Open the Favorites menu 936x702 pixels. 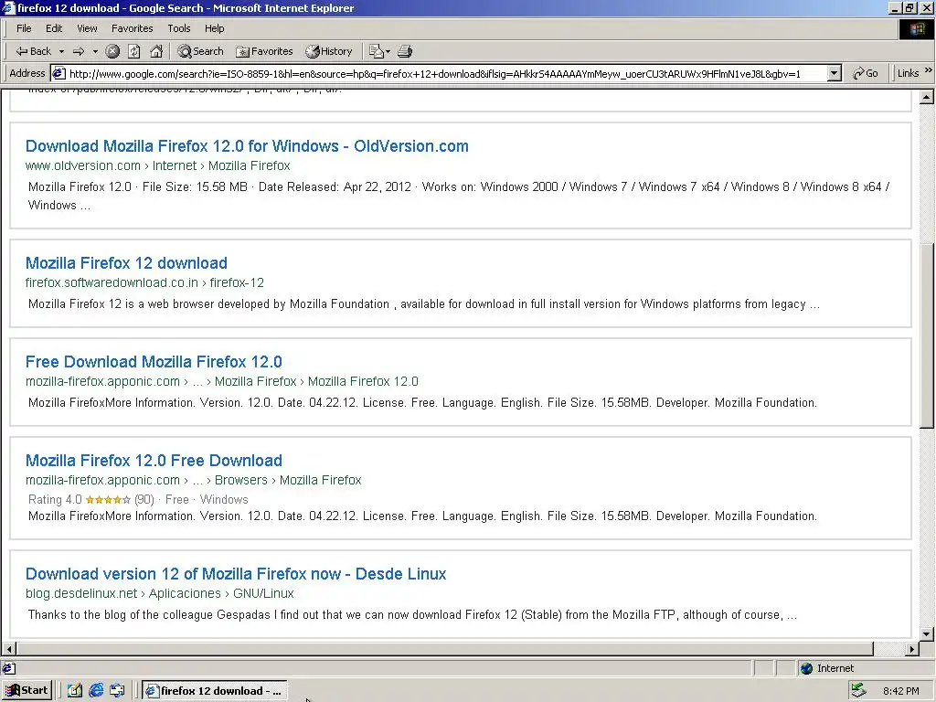click(132, 28)
